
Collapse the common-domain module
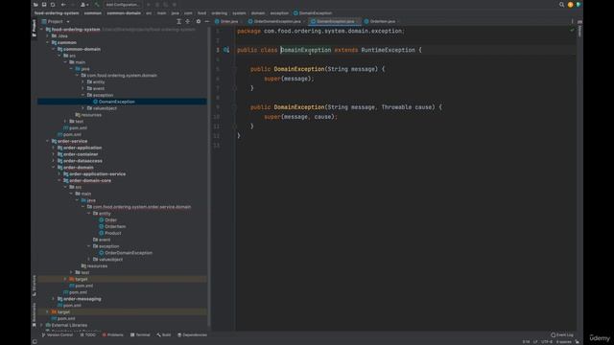point(54,49)
